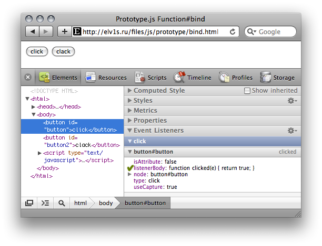Open Event Listeners gear filter menu
The width and height of the screenshot is (322, 246).
pyautogui.click(x=292, y=131)
